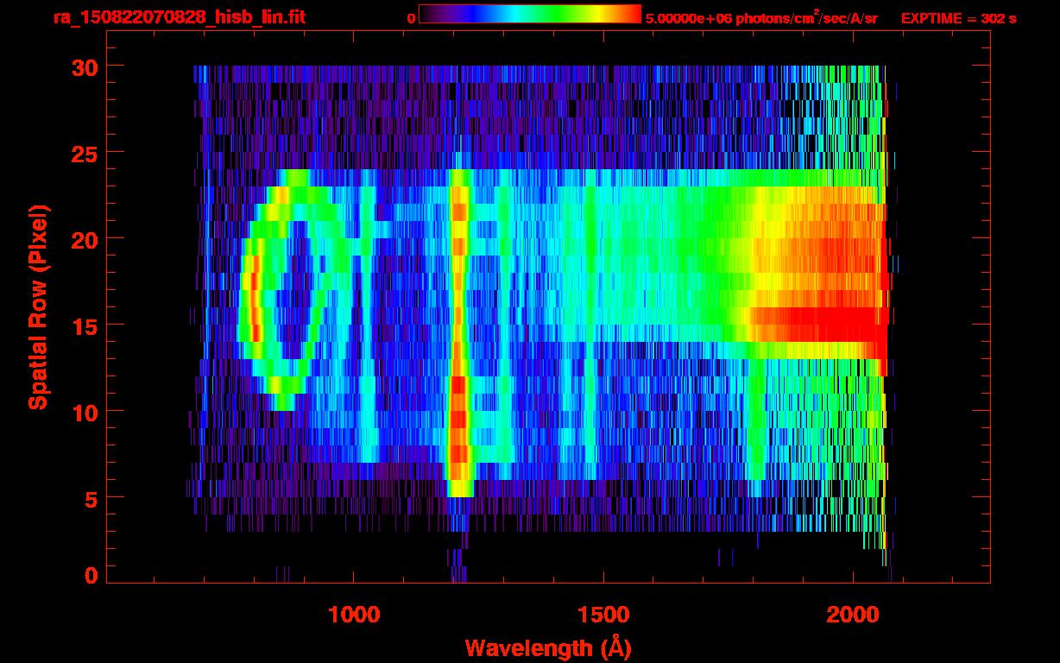The image size is (1060, 663).
Task: Click the 1500 wavelength tick label
Action: 603,615
